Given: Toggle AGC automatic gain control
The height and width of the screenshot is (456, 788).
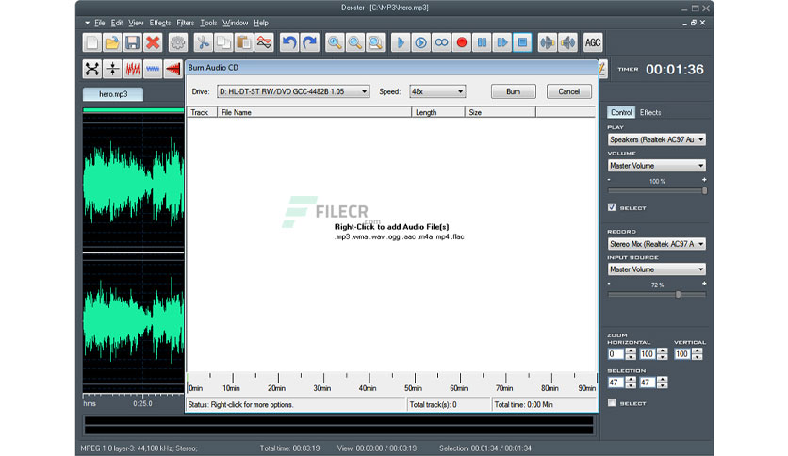Looking at the screenshot, I should tap(593, 42).
